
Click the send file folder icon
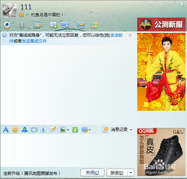point(37,25)
